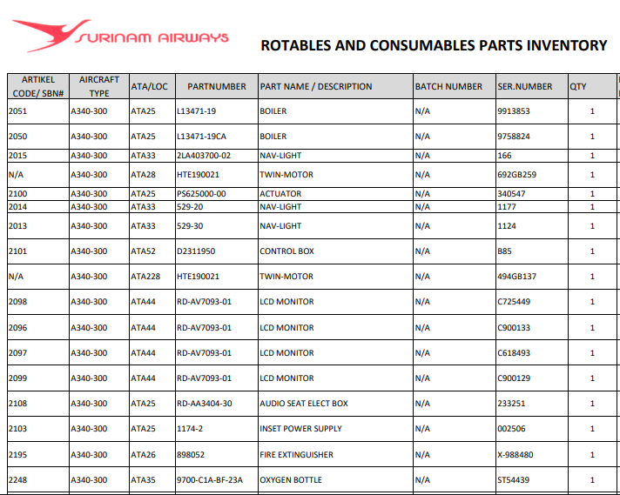
Task: Click the SER.NUMBER column header
Action: click(x=524, y=87)
